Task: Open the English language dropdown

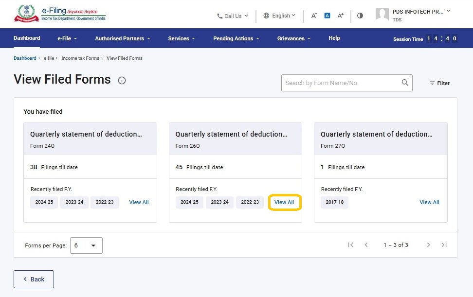Action: [280, 16]
